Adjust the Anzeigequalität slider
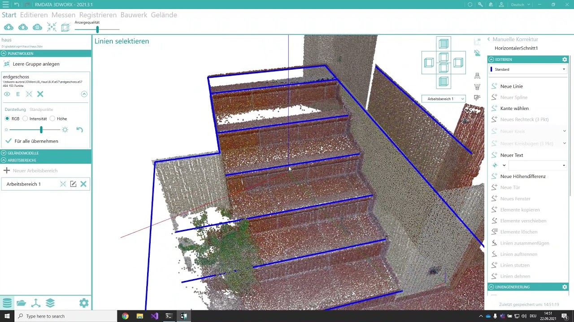Viewport: 574px width, 322px height. click(97, 30)
